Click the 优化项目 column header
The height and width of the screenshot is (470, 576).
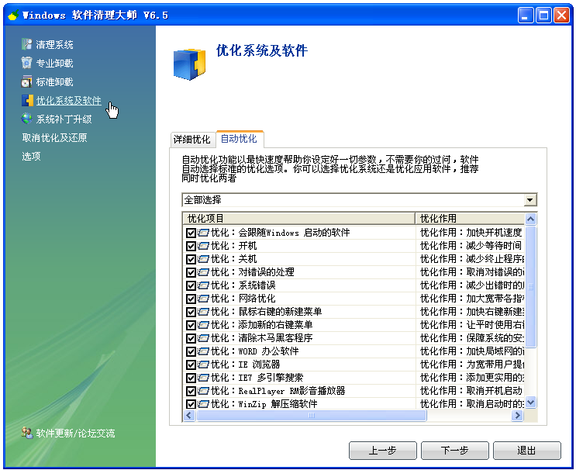pyautogui.click(x=299, y=219)
